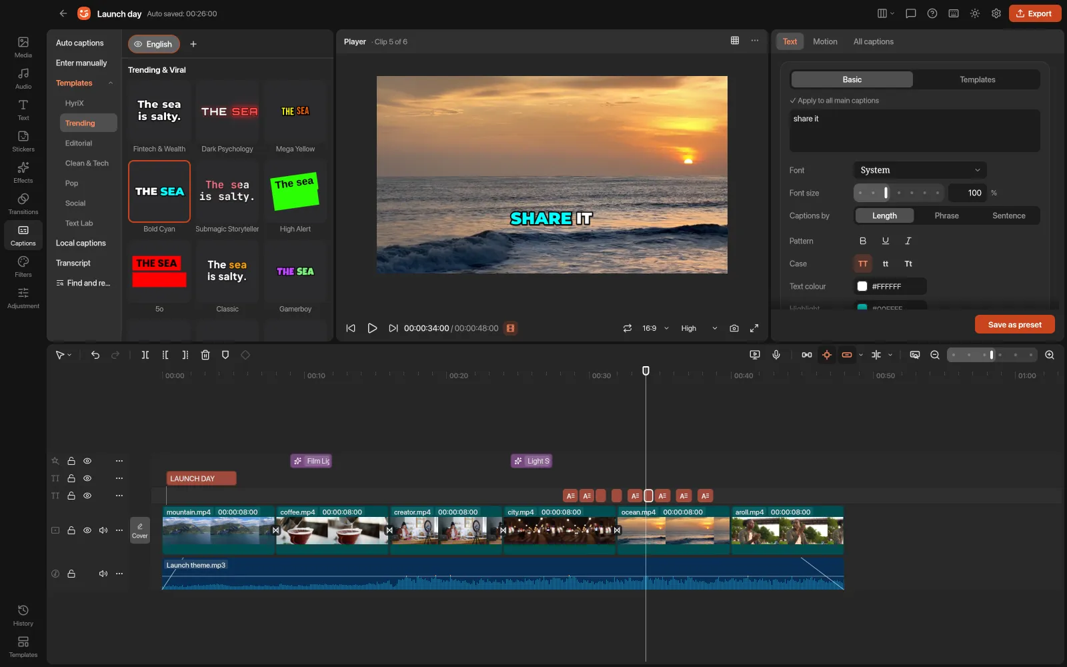This screenshot has width=1067, height=667.
Task: Switch to the caption Templates tab in properties
Action: pos(977,79)
